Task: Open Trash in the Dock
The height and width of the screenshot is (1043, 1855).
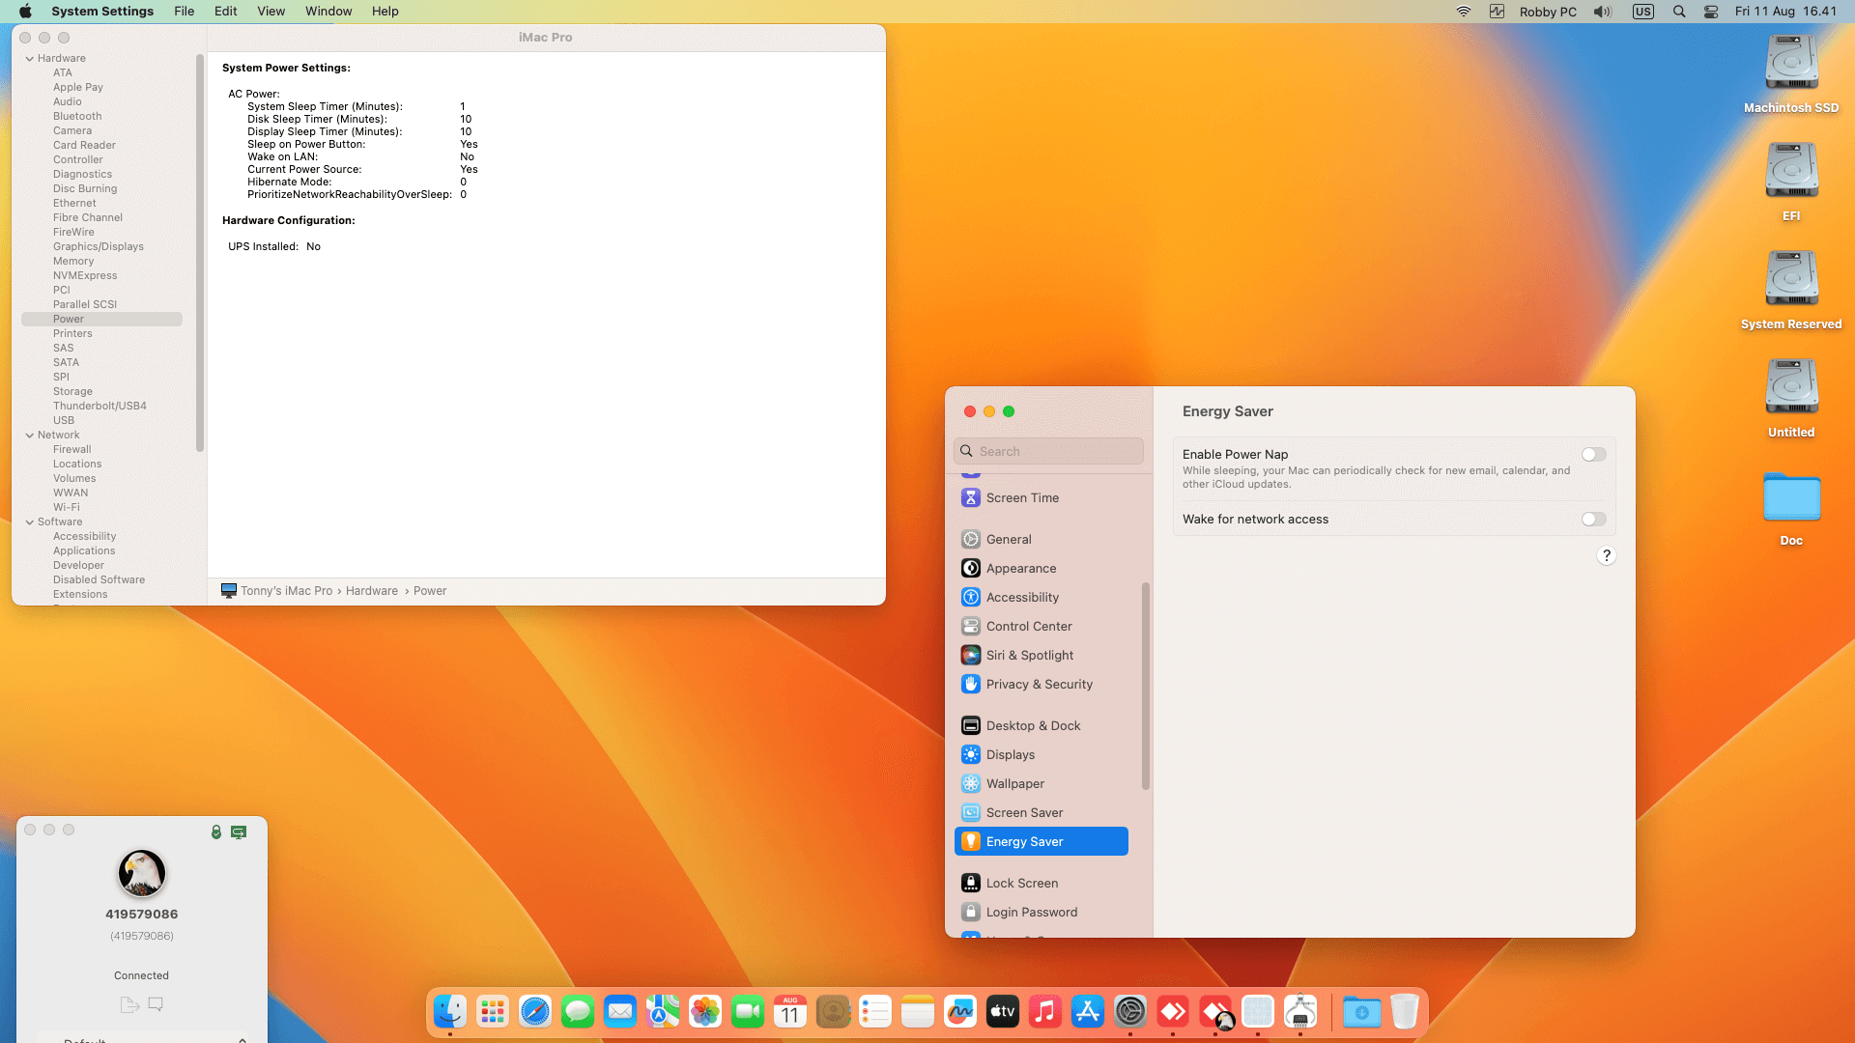Action: click(x=1405, y=1011)
